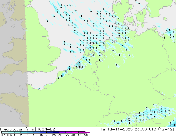This screenshot has height=136, width=176.
Task: Click the '35' legend value
Action: tap(67, 135)
